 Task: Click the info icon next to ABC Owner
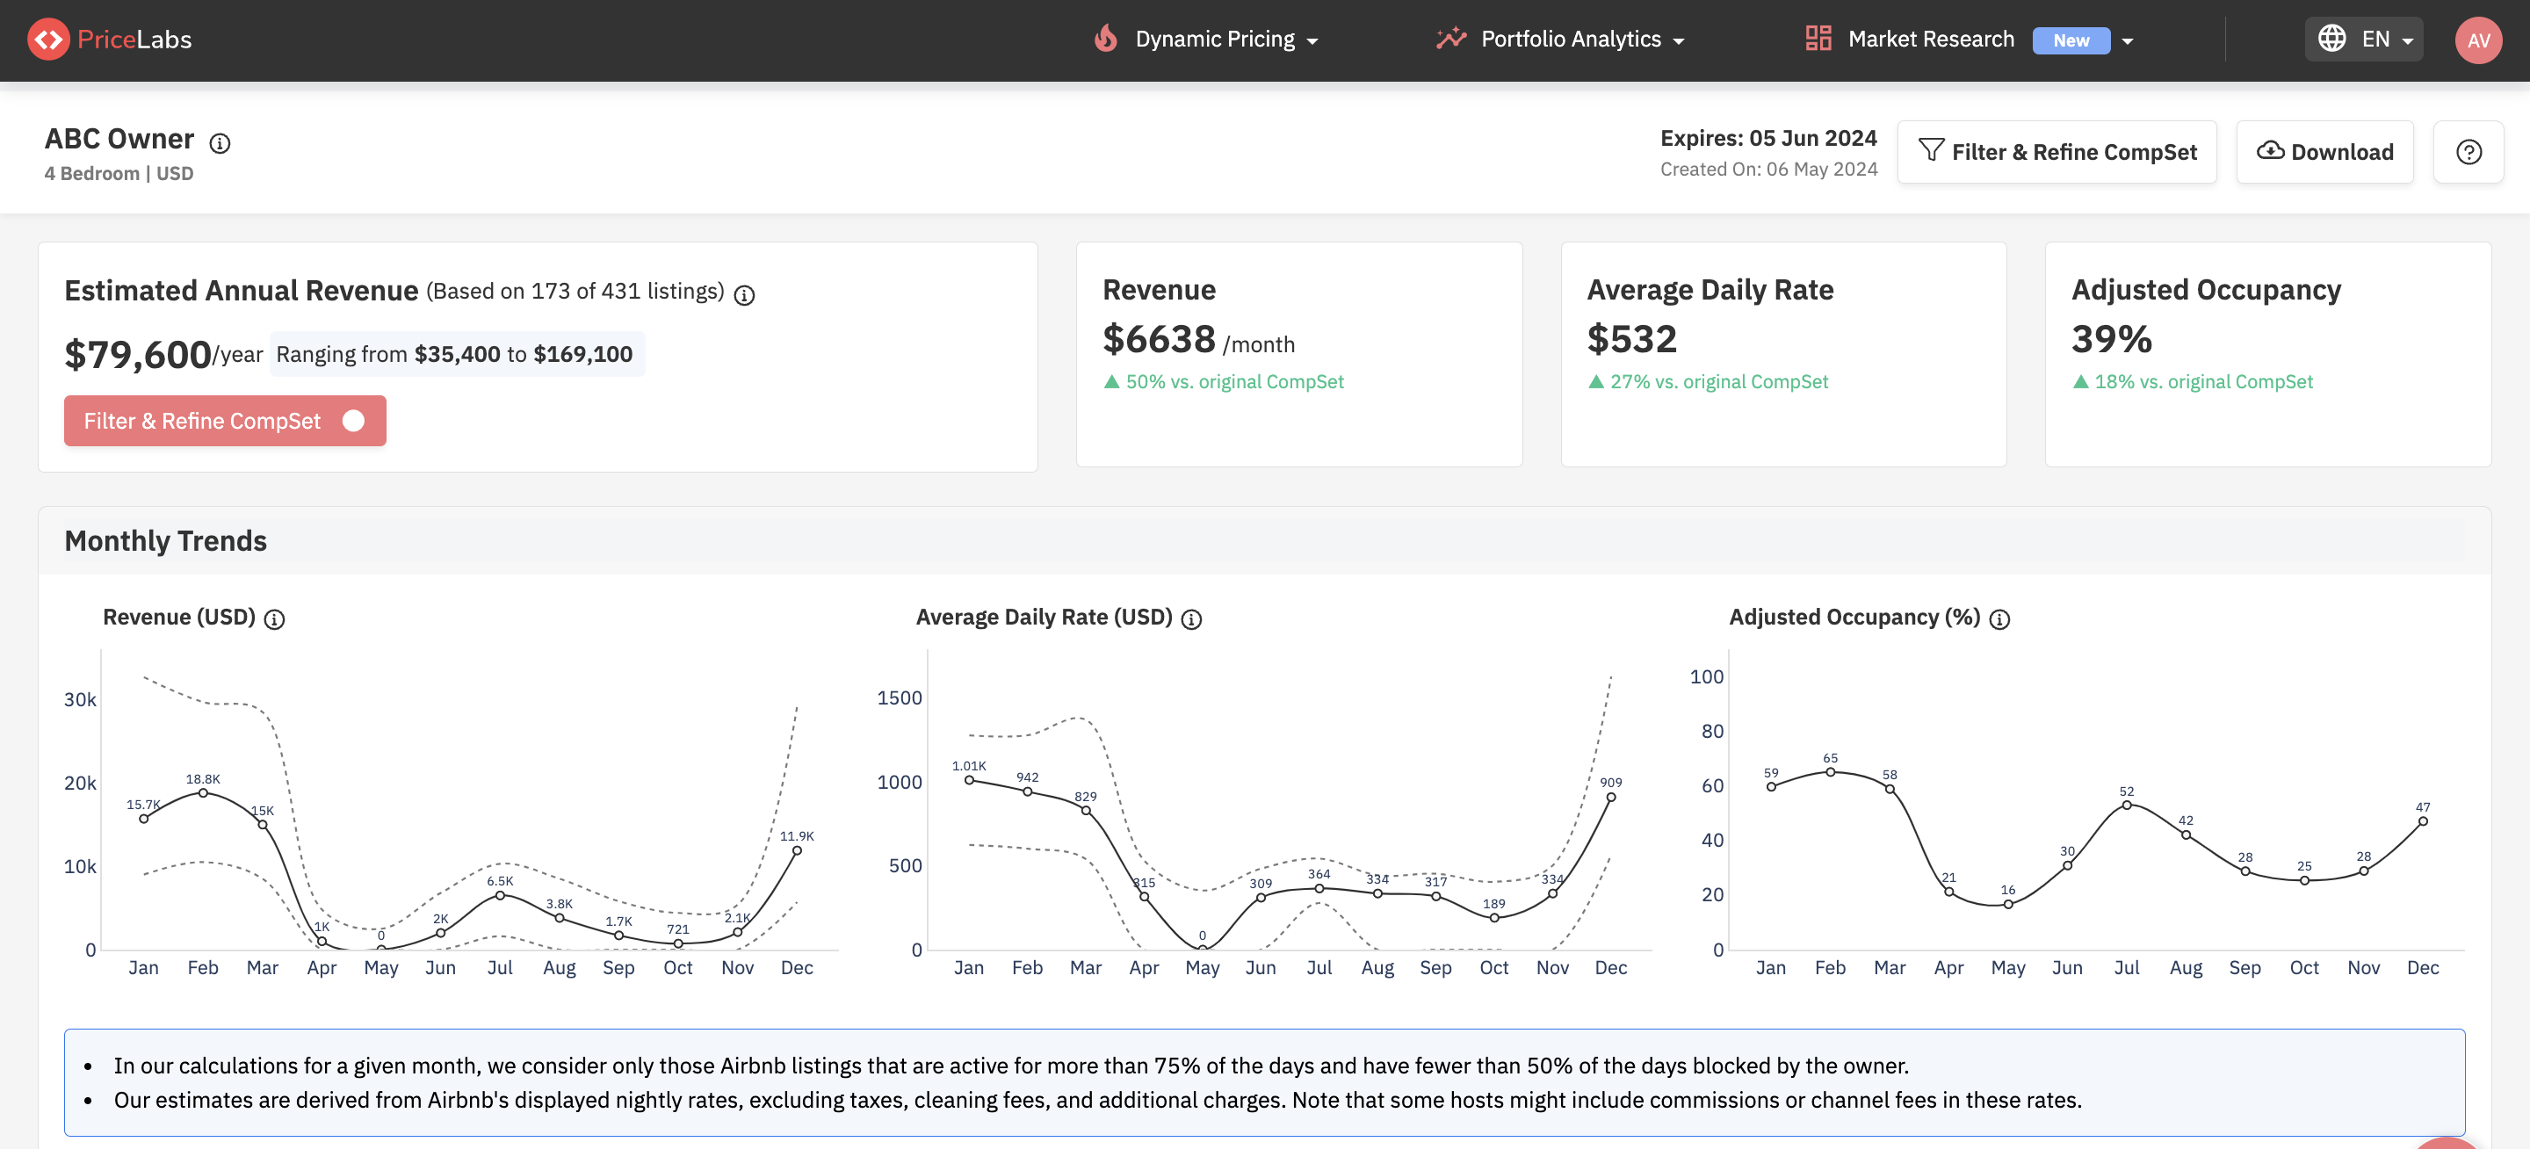coord(219,143)
